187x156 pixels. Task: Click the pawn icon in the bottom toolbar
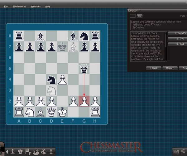pos(13,152)
